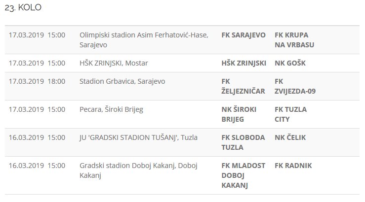Image resolution: width=365 pixels, height=202 pixels.
Task: Click the Stadion Grbavica, Sarajevo venue
Action: [x=122, y=81]
